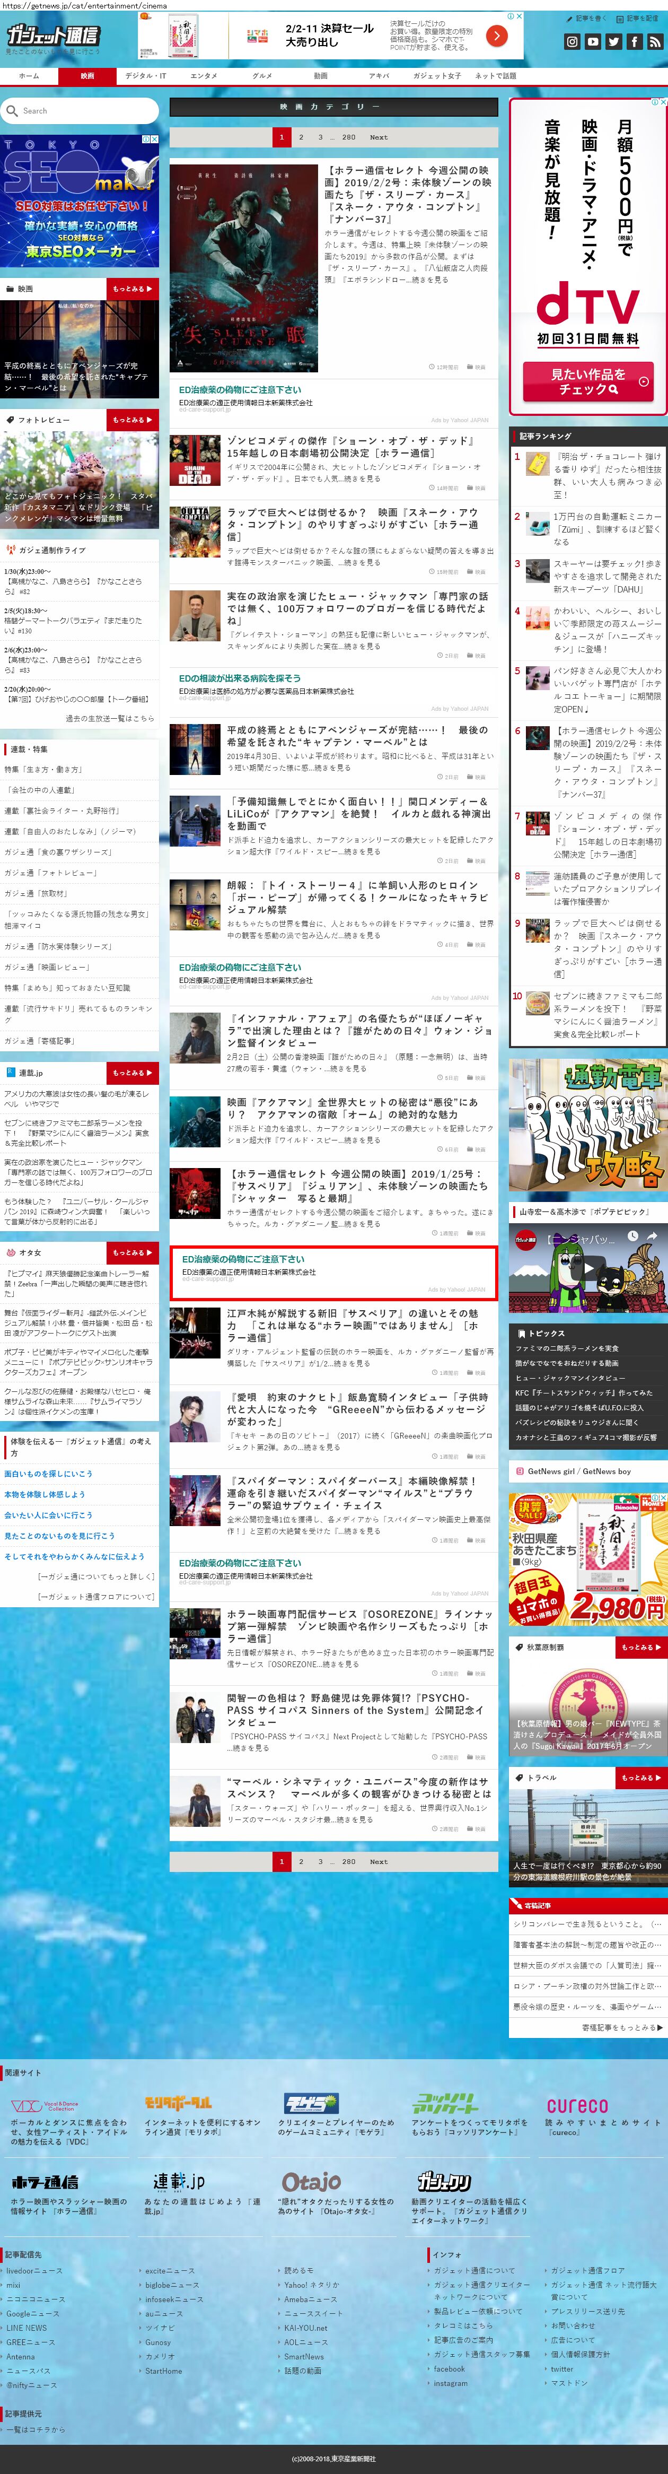Click もっとみる beside the オタ女 heading

pyautogui.click(x=133, y=1252)
